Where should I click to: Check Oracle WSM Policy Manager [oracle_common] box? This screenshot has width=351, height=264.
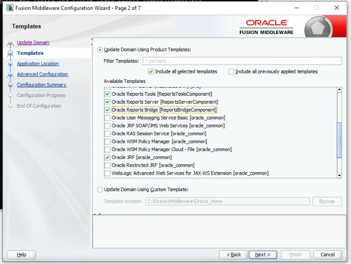pos(107,142)
